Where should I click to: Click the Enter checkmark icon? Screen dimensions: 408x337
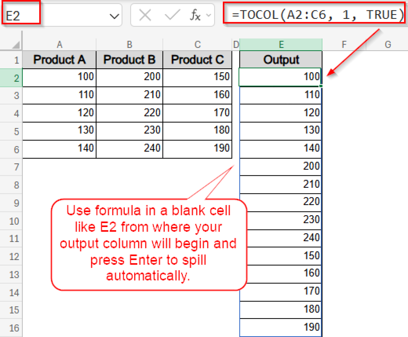tap(172, 15)
